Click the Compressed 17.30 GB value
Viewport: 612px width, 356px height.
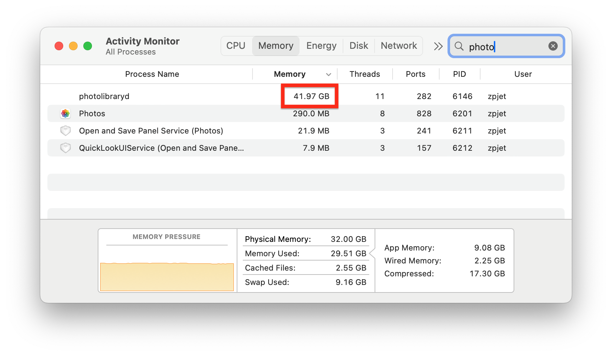[487, 273]
